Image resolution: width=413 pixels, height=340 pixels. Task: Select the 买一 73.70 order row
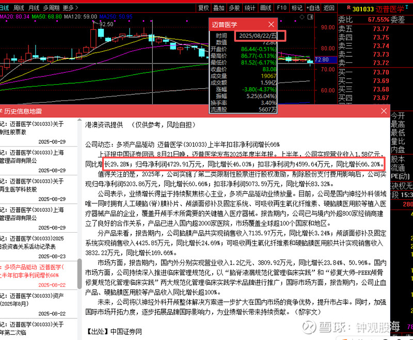[364, 72]
